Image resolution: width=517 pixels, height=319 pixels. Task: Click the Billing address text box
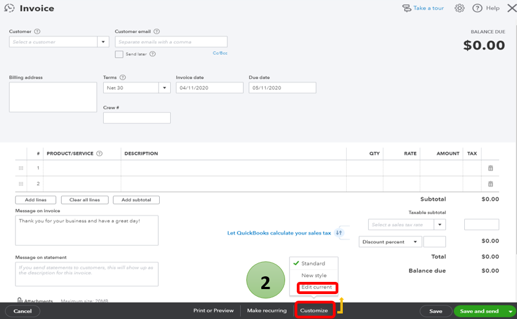(53, 97)
